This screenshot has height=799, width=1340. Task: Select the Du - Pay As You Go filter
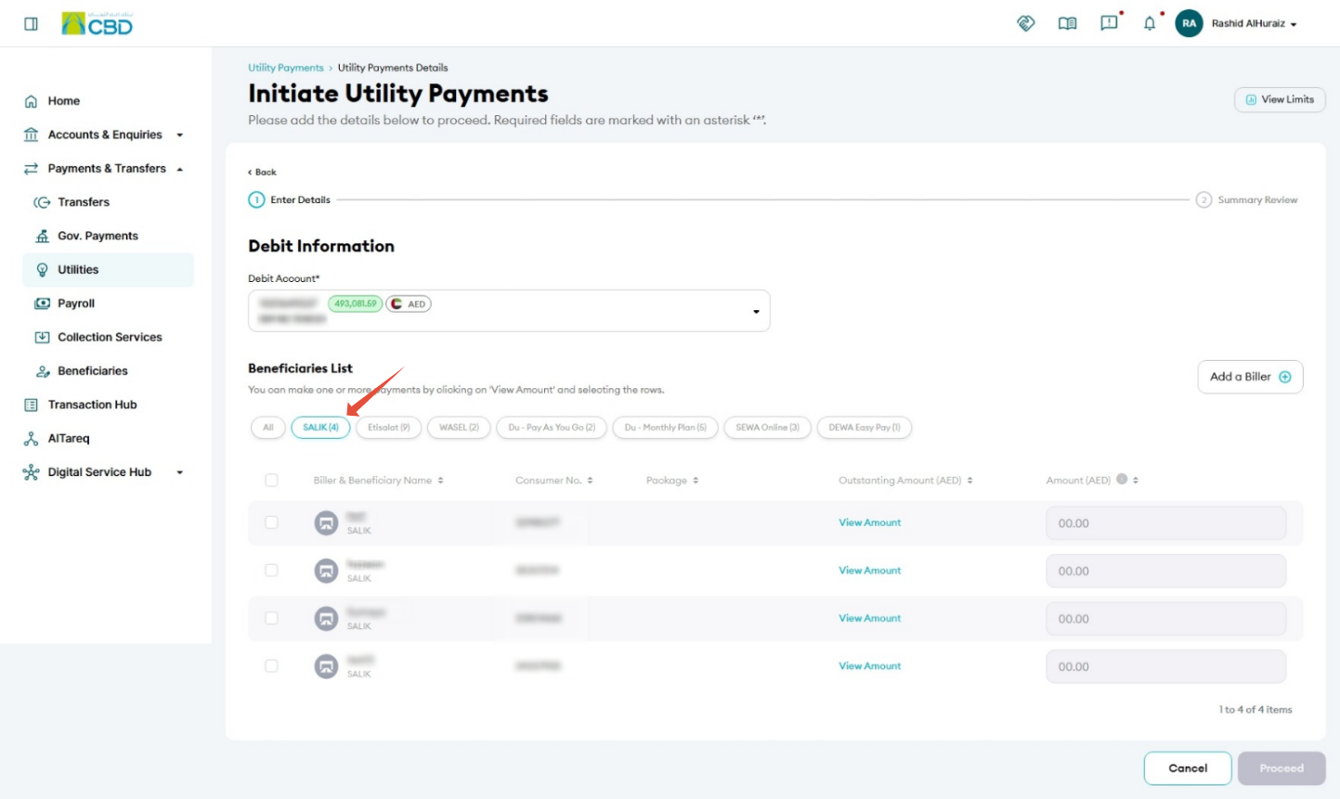click(x=552, y=428)
